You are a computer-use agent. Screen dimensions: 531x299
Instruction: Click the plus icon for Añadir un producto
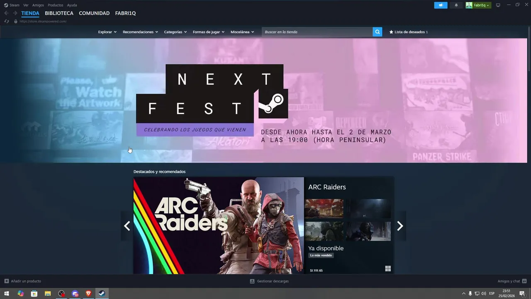coord(6,281)
